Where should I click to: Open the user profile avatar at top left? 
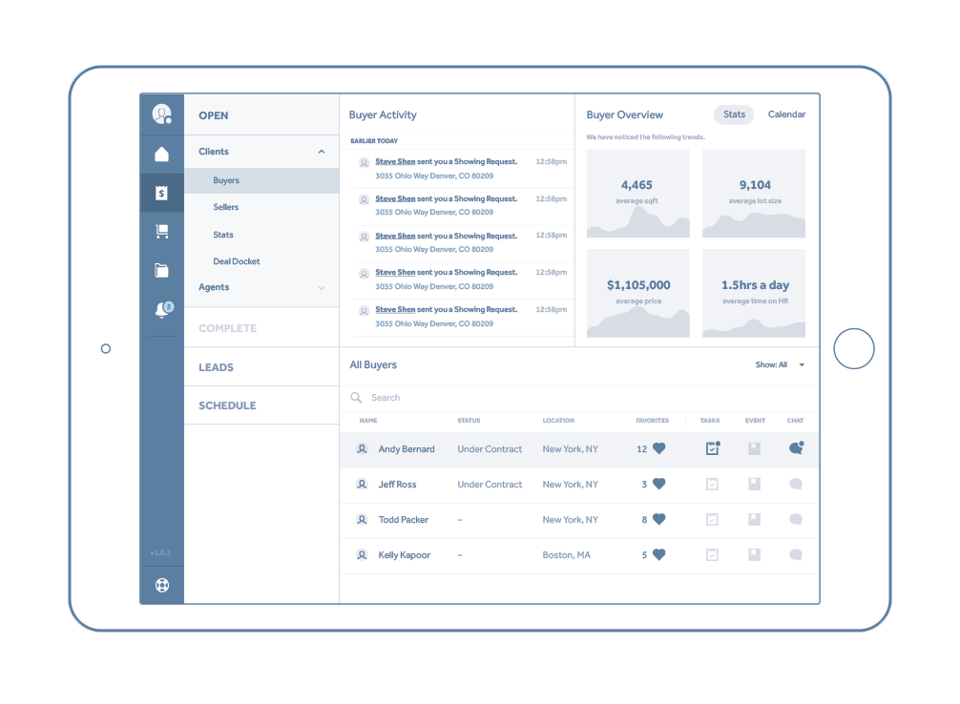161,114
